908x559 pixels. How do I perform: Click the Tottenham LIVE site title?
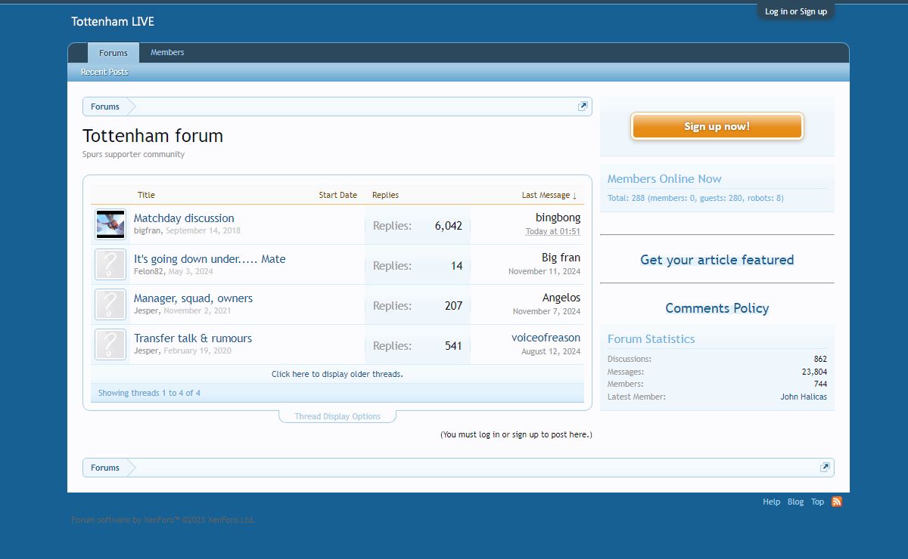113,21
